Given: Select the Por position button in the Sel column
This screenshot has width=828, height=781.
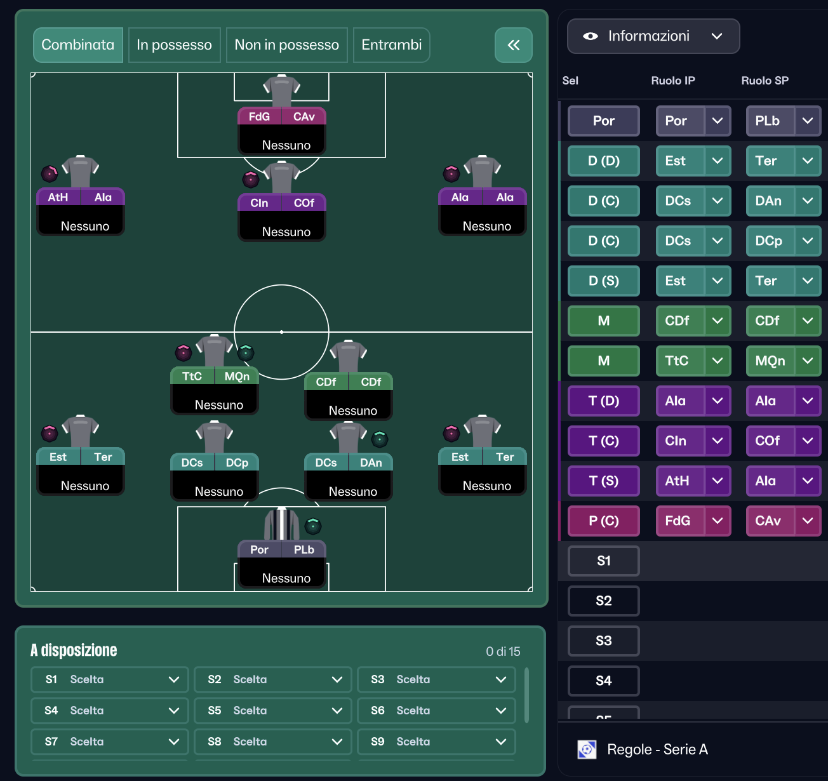Looking at the screenshot, I should pyautogui.click(x=604, y=121).
